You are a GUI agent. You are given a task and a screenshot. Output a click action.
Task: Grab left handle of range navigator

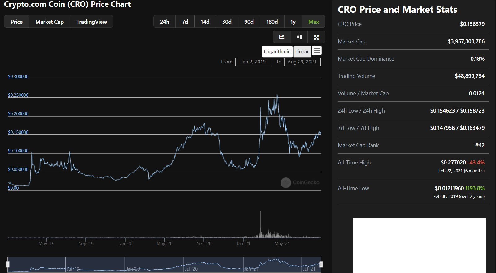[x=8, y=264]
